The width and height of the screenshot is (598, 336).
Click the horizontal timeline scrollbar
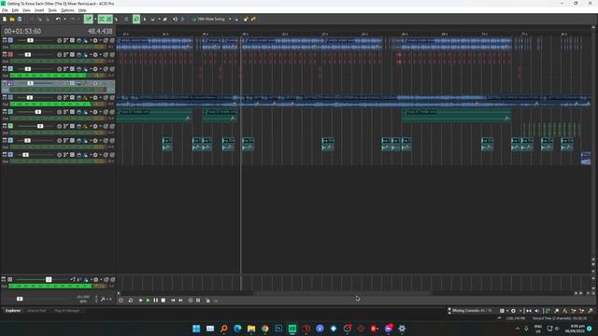(343, 293)
